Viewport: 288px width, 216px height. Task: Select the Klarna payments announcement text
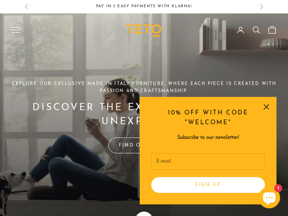[x=144, y=6]
